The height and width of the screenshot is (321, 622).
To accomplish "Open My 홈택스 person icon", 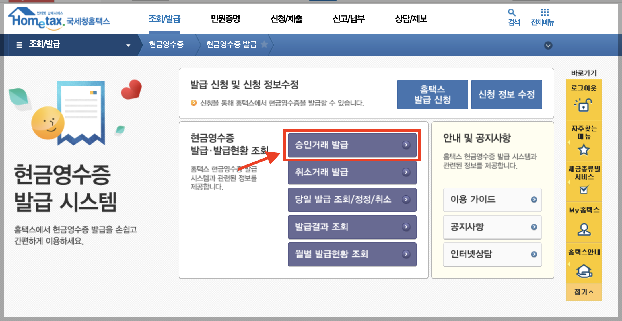I will pos(584,229).
